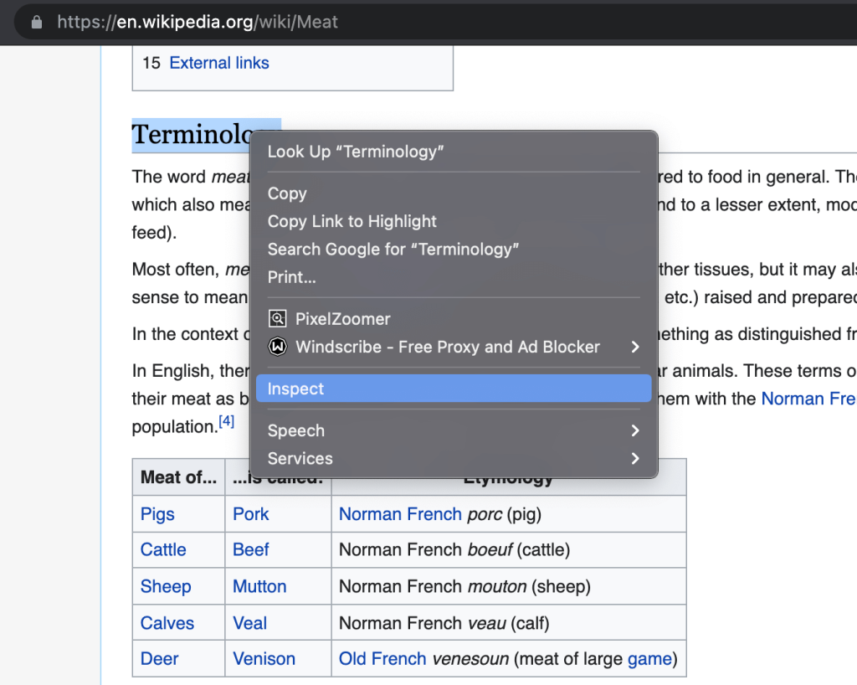
Task: Open the Calves link in table
Action: pyautogui.click(x=167, y=623)
